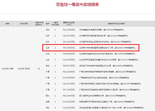Click the 深圳 province cell

point(48,108)
